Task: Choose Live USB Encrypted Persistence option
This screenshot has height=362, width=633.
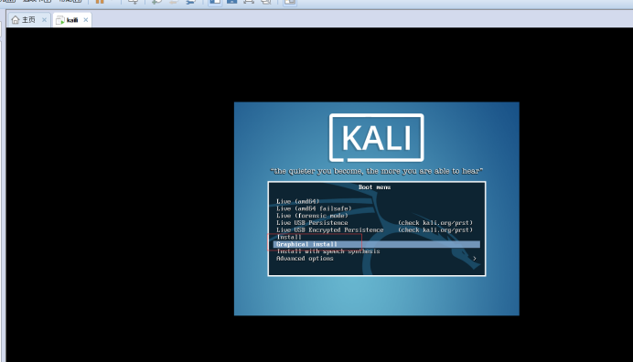Action: click(x=330, y=230)
